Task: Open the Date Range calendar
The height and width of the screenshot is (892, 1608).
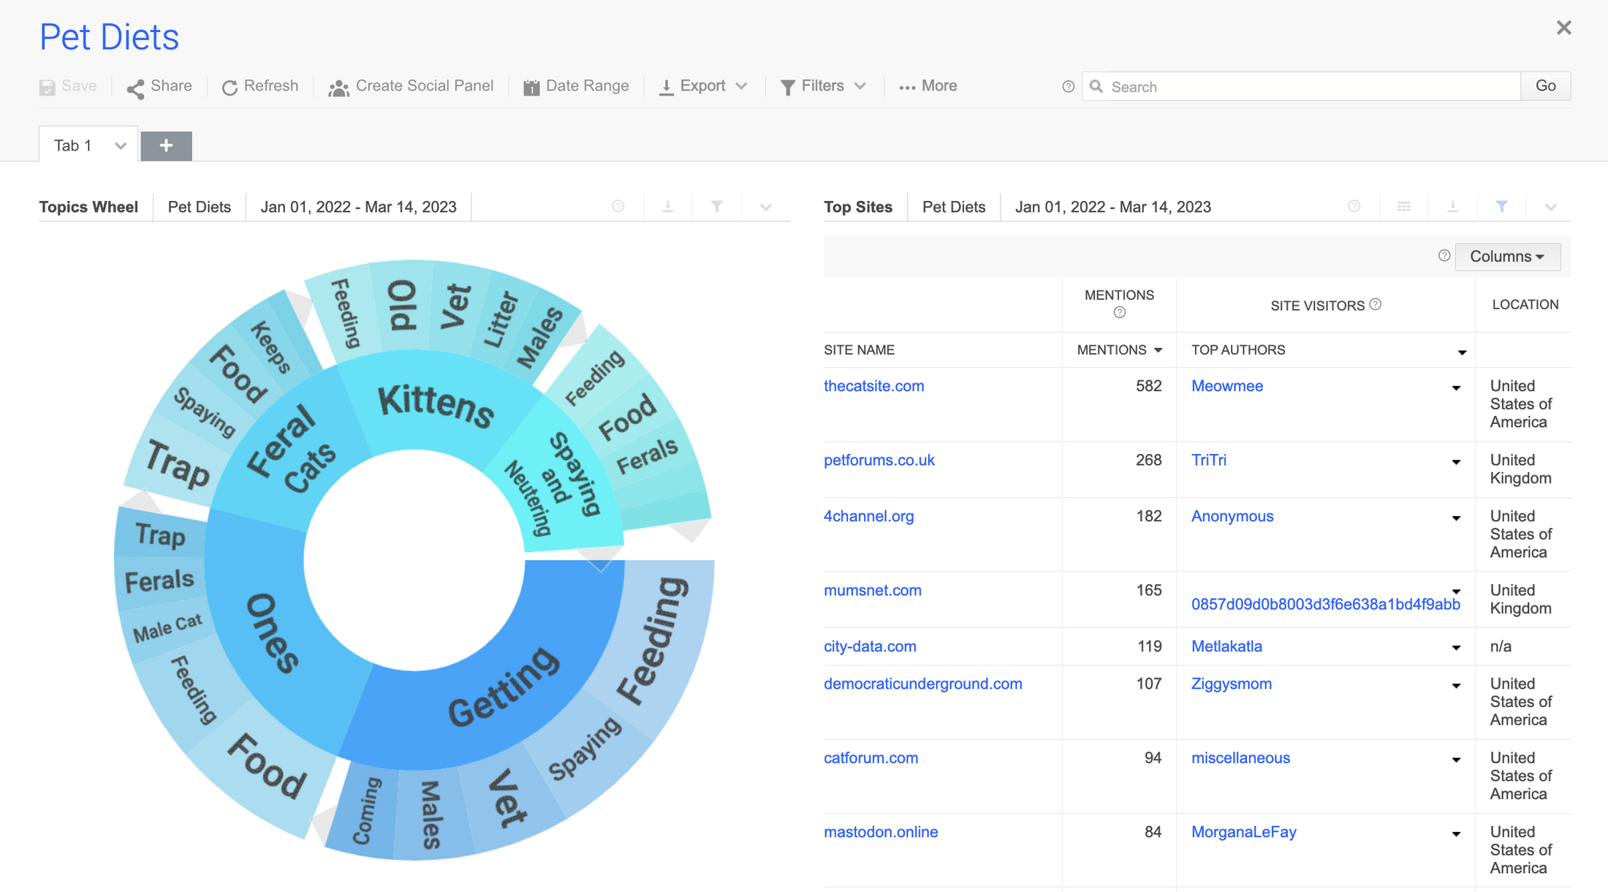Action: pos(576,86)
